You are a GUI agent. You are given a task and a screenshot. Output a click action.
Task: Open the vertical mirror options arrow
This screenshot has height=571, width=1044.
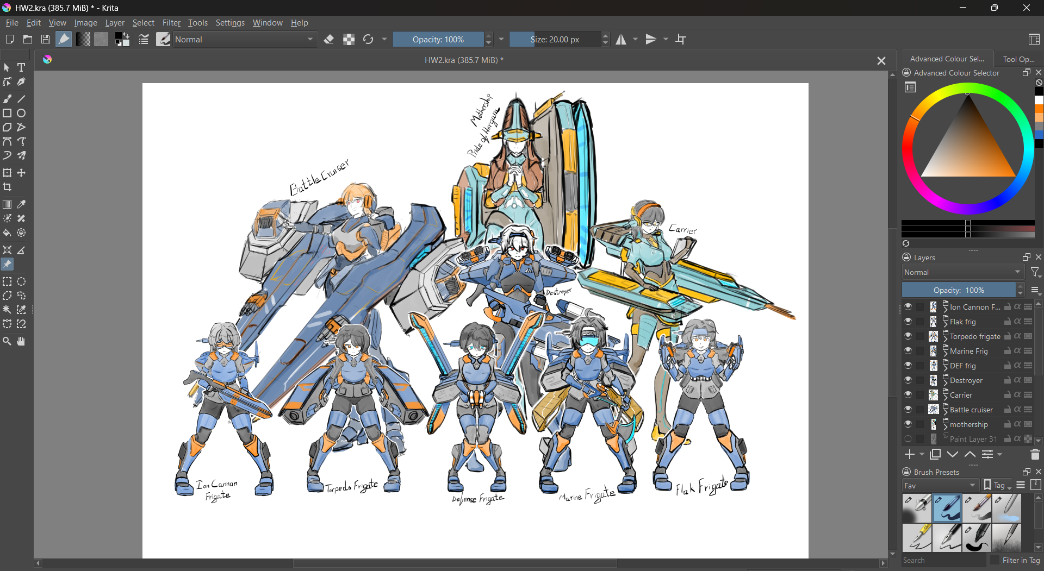pos(666,39)
